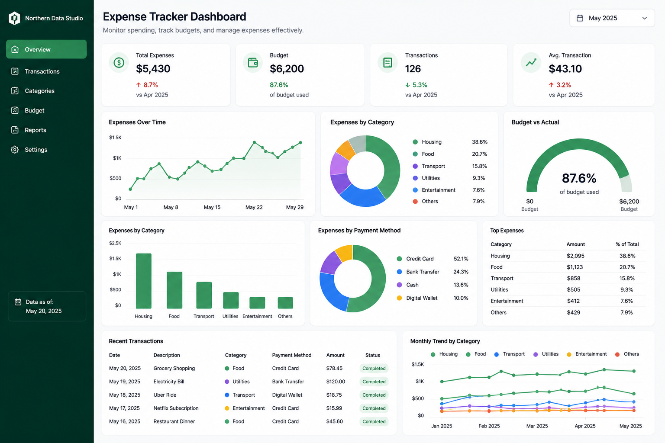The width and height of the screenshot is (665, 443).
Task: Click the Budget vs Actual gauge arc
Action: 578,144
